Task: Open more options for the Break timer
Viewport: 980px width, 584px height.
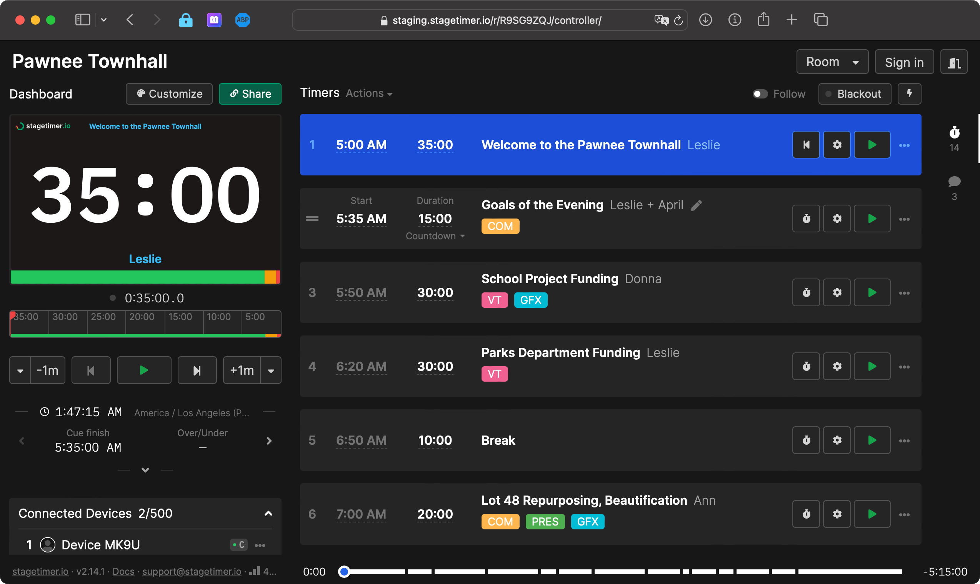Action: [x=905, y=441]
